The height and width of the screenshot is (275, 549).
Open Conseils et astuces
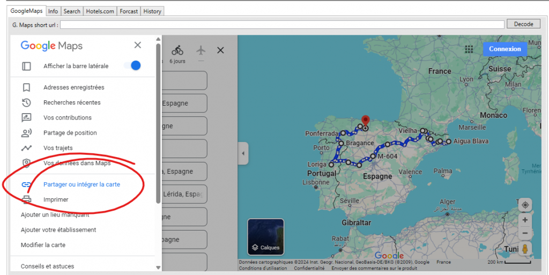click(x=48, y=266)
